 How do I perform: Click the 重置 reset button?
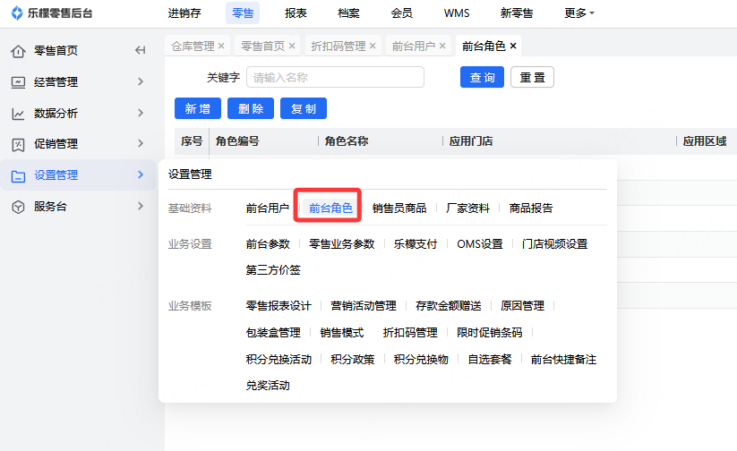pyautogui.click(x=532, y=77)
